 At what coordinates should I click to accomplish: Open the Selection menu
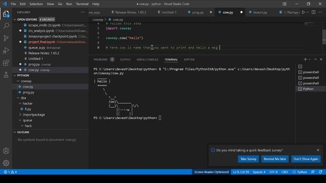pyautogui.click(x=36, y=4)
